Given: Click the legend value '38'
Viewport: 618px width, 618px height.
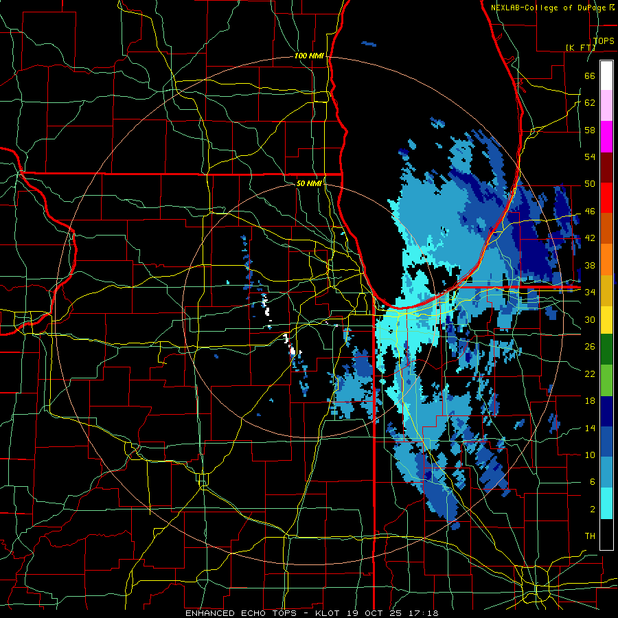Looking at the screenshot, I should tap(590, 265).
